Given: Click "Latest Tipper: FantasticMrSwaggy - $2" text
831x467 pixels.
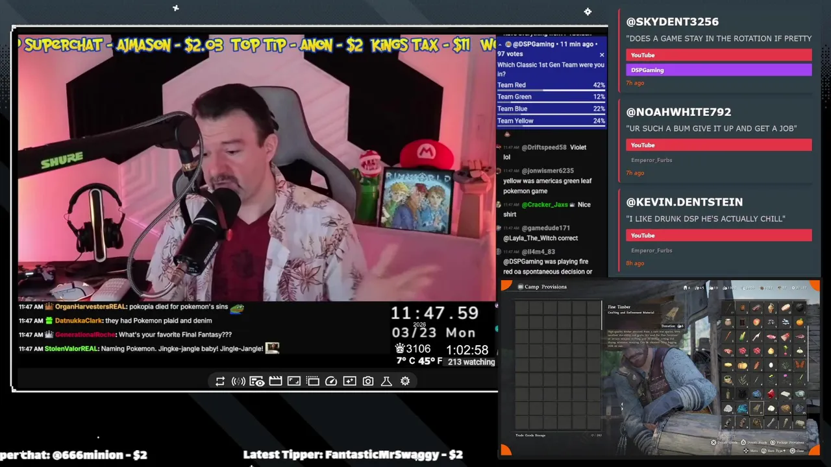Looking at the screenshot, I should (353, 455).
